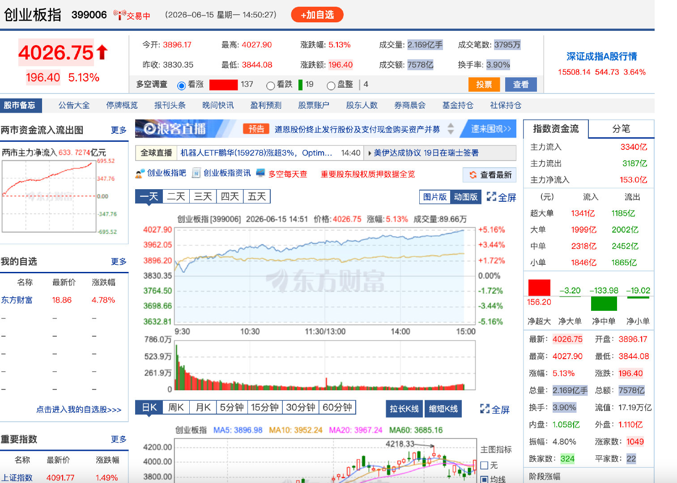Open 更多 for 两市资金流入流出图

click(x=119, y=130)
